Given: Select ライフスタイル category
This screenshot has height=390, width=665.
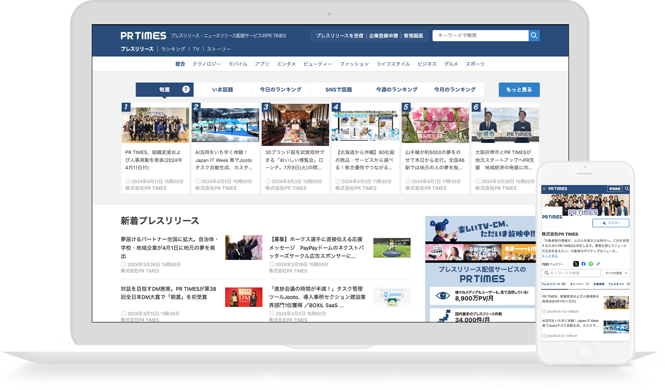Looking at the screenshot, I should pyautogui.click(x=393, y=64).
